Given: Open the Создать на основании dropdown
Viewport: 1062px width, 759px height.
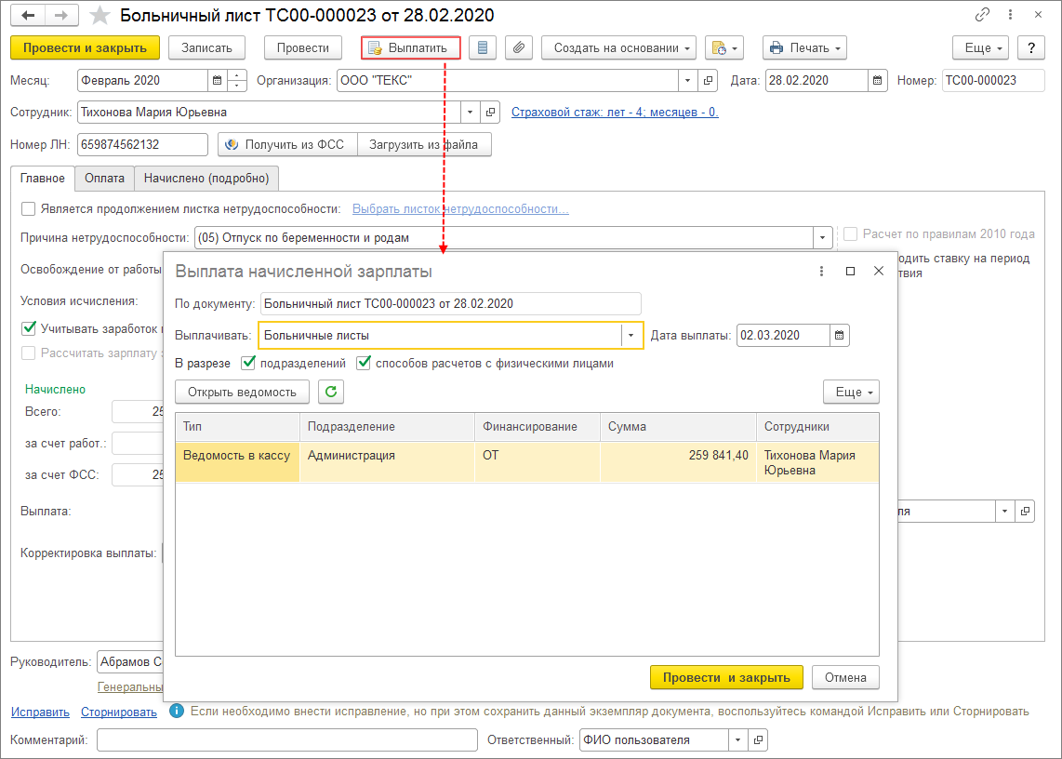Looking at the screenshot, I should pyautogui.click(x=618, y=48).
